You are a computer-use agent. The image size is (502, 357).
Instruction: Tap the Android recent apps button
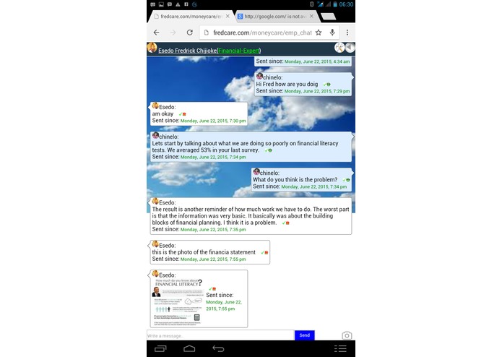[x=161, y=348]
